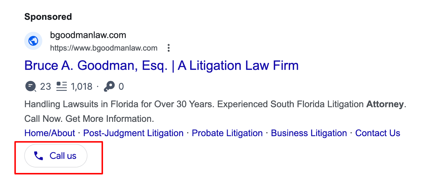Open the Bruce A. Goodman, Esq. headline link

point(161,66)
